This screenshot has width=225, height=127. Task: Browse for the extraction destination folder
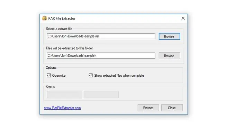169,56
